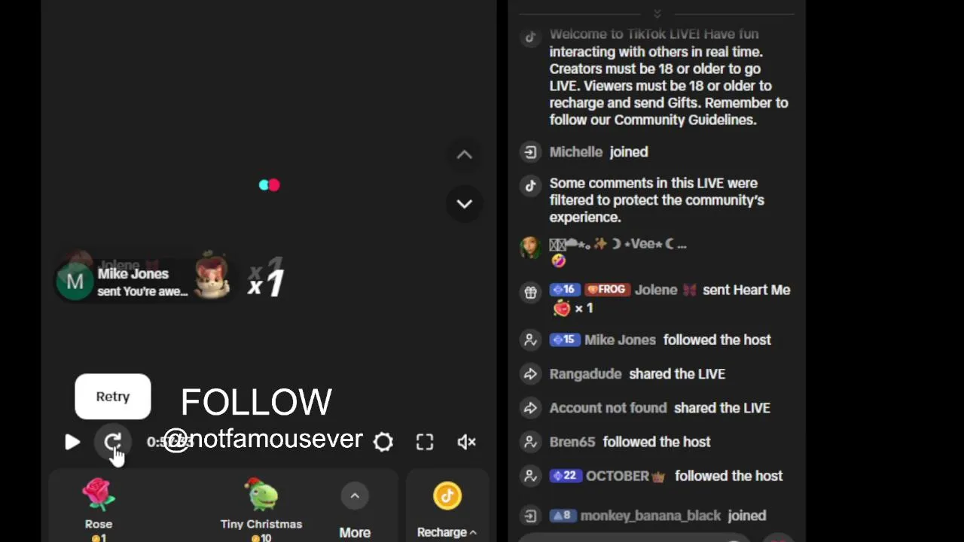
Task: Collapse chat panel with double chevron
Action: (657, 14)
